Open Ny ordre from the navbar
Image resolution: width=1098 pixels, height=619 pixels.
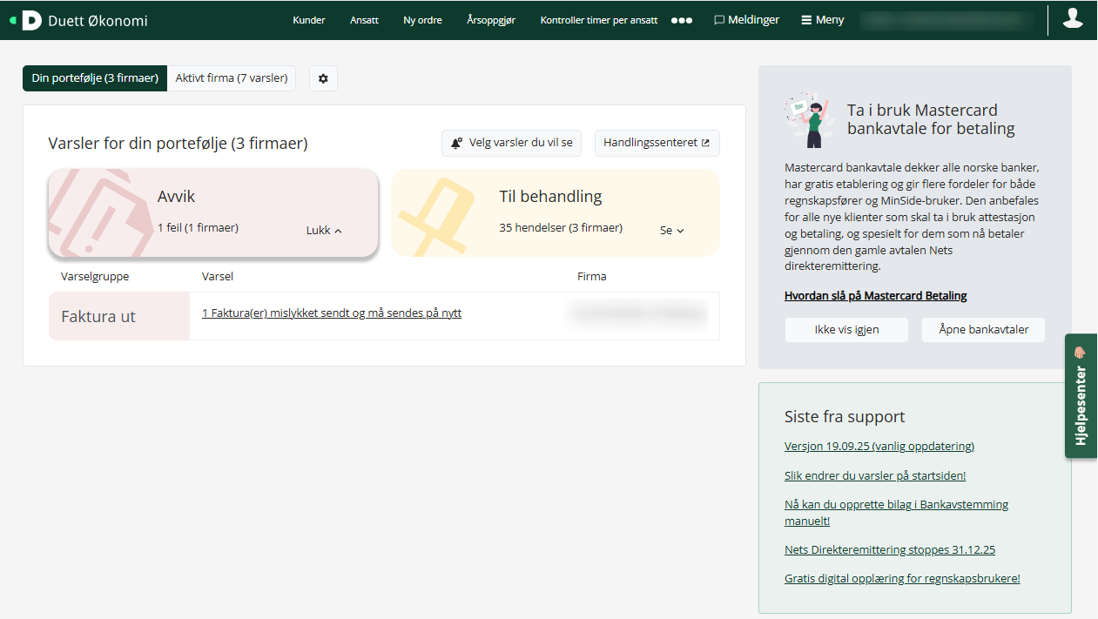pyautogui.click(x=422, y=20)
